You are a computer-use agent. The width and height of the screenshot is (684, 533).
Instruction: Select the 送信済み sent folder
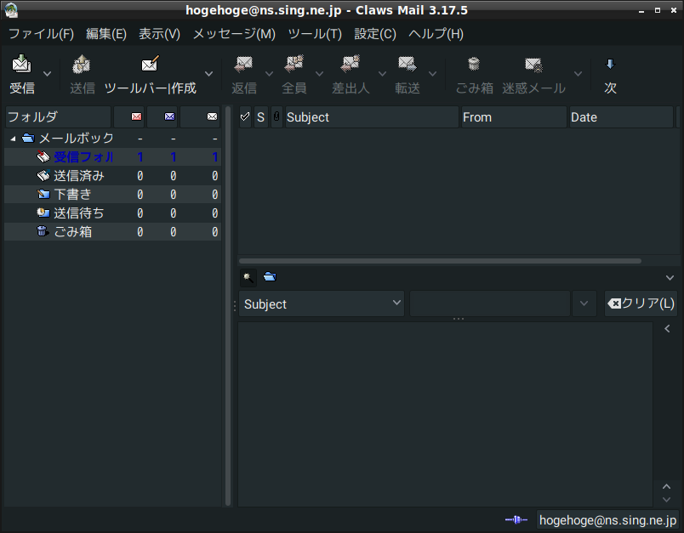[x=112, y=176]
